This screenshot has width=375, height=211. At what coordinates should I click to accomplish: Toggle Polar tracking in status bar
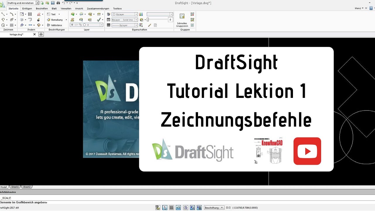point(185,207)
